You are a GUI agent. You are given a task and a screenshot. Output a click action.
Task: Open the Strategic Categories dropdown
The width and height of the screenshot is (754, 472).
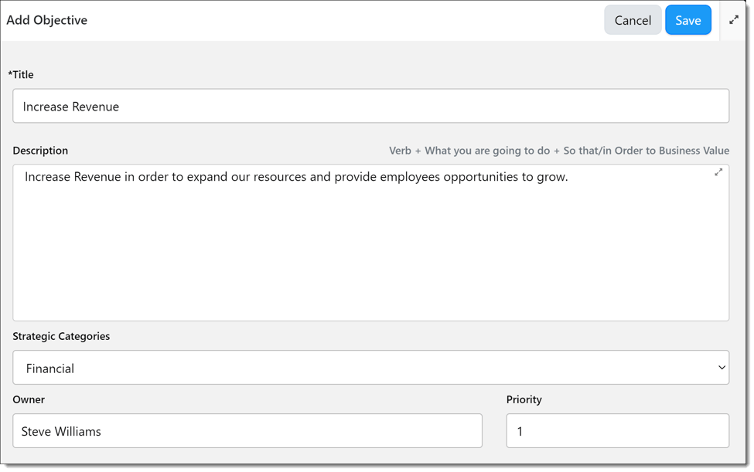[x=370, y=368]
